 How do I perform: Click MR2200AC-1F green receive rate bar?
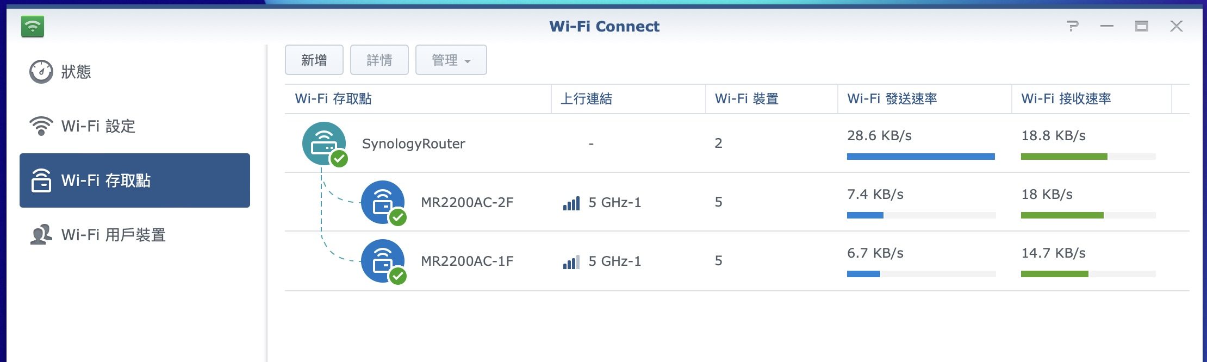pos(1054,274)
